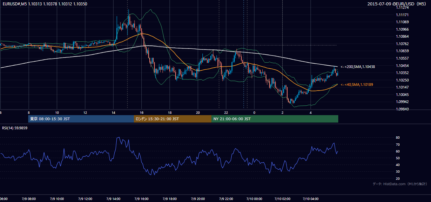Click price axis label 1.10454
This screenshot has width=431, height=202.
403,66
